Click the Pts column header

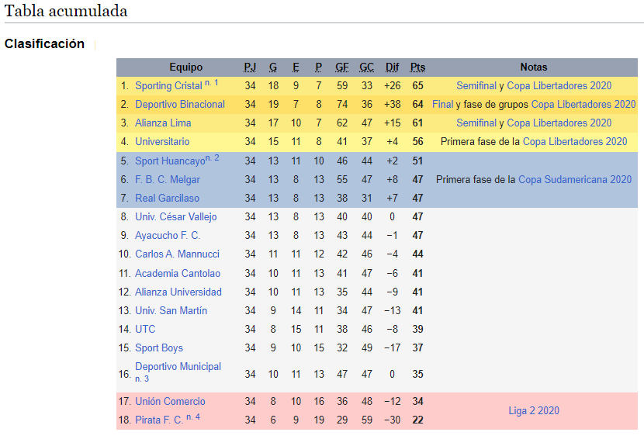click(417, 67)
